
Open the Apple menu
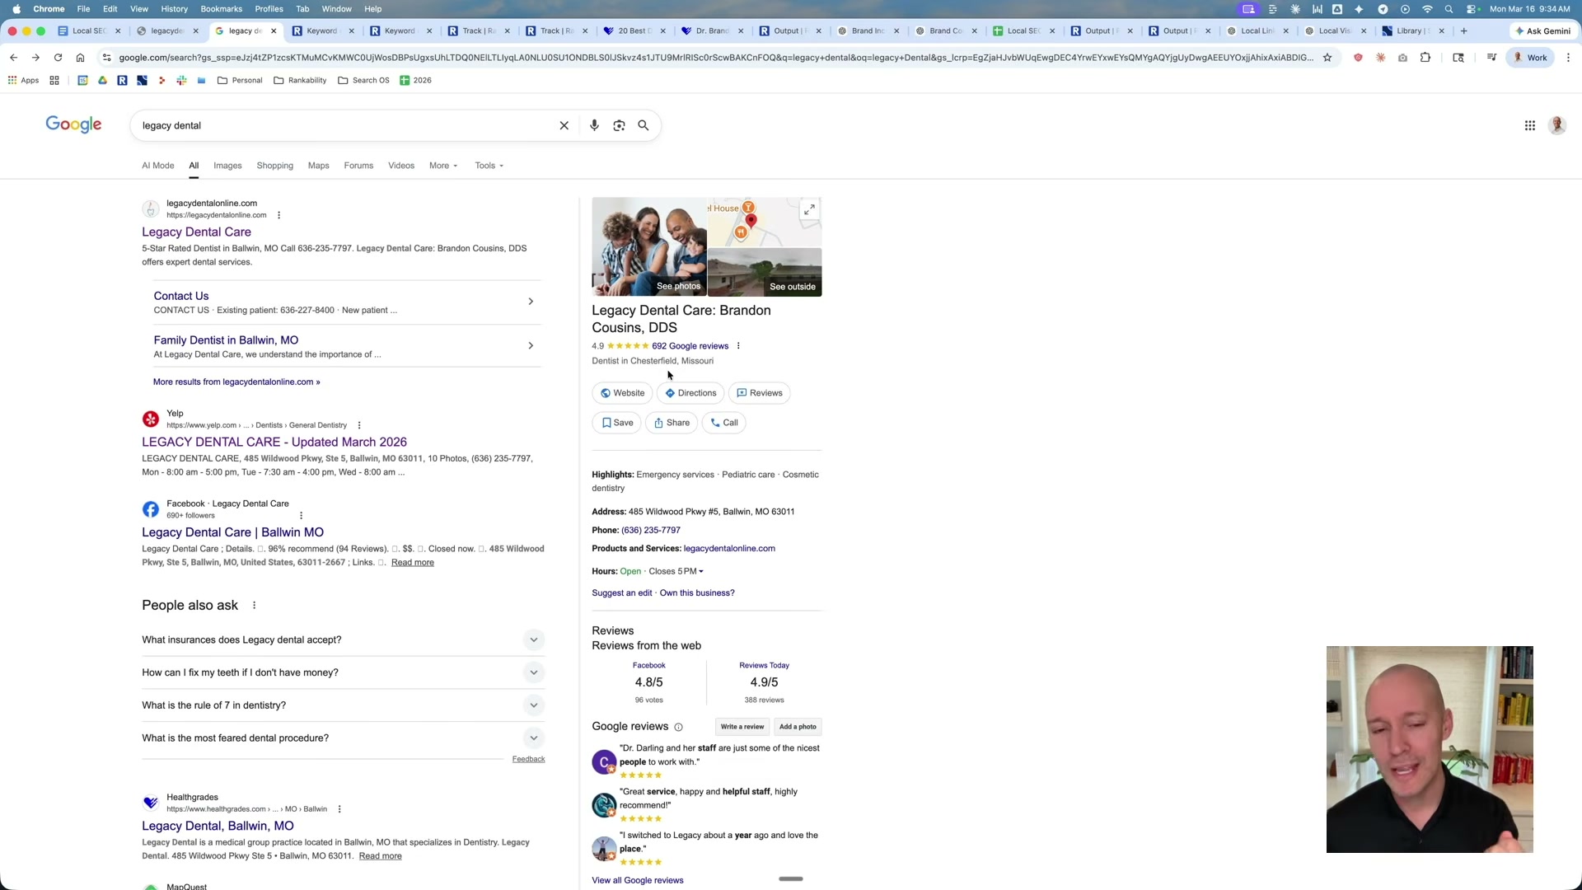(x=16, y=9)
